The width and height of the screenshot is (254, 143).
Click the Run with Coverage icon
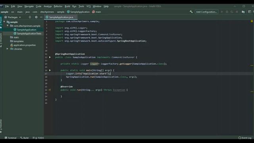(232, 12)
